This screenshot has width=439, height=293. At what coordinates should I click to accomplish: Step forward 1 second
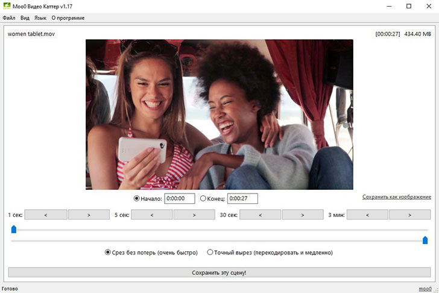click(x=89, y=215)
